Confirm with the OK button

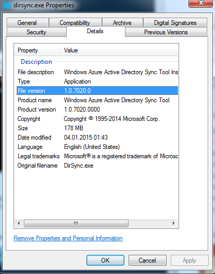pos(105,261)
